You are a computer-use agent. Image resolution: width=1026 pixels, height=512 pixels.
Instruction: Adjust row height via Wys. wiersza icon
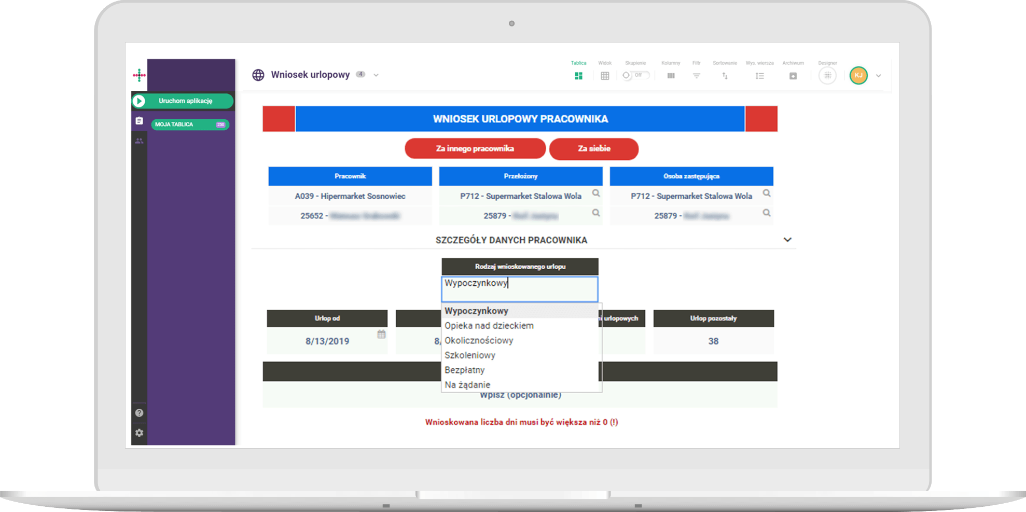coord(759,76)
